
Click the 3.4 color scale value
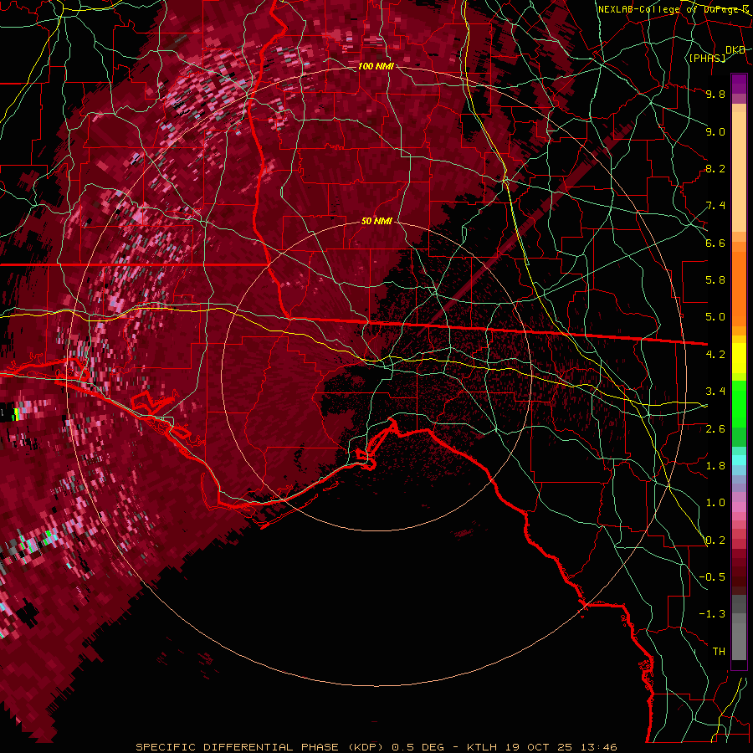click(715, 392)
